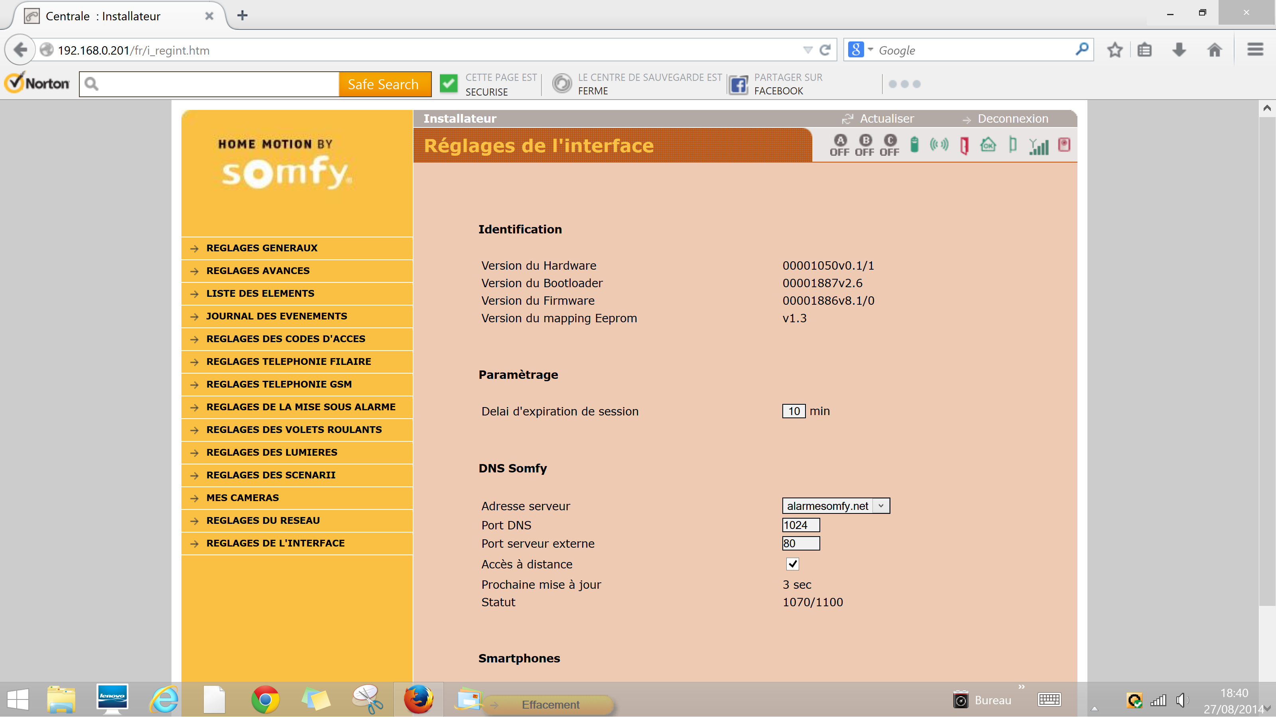The image size is (1276, 717).
Task: Click the red camera status icon
Action: click(x=1064, y=145)
